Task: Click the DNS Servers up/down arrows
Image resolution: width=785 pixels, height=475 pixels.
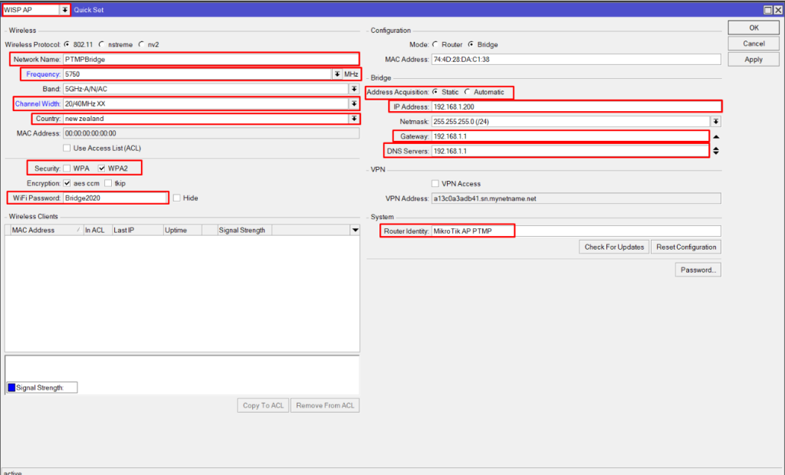Action: pos(716,151)
